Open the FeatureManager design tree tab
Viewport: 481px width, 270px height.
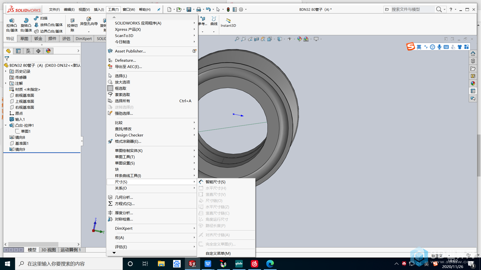8,51
